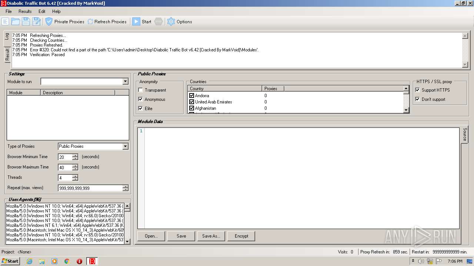This screenshot has width=474, height=266.
Task: Uncheck Afghanistan country
Action: (192, 108)
